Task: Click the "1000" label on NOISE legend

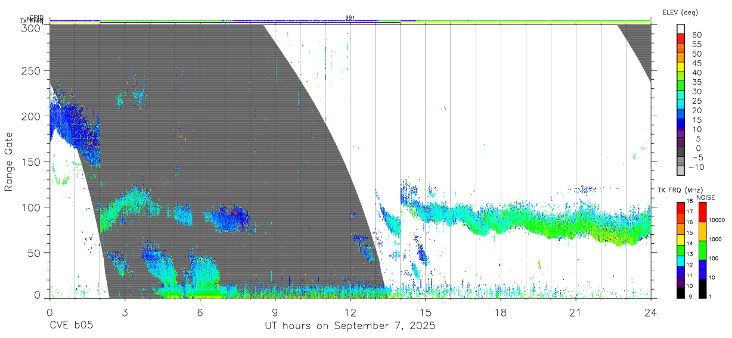Action: [x=715, y=239]
